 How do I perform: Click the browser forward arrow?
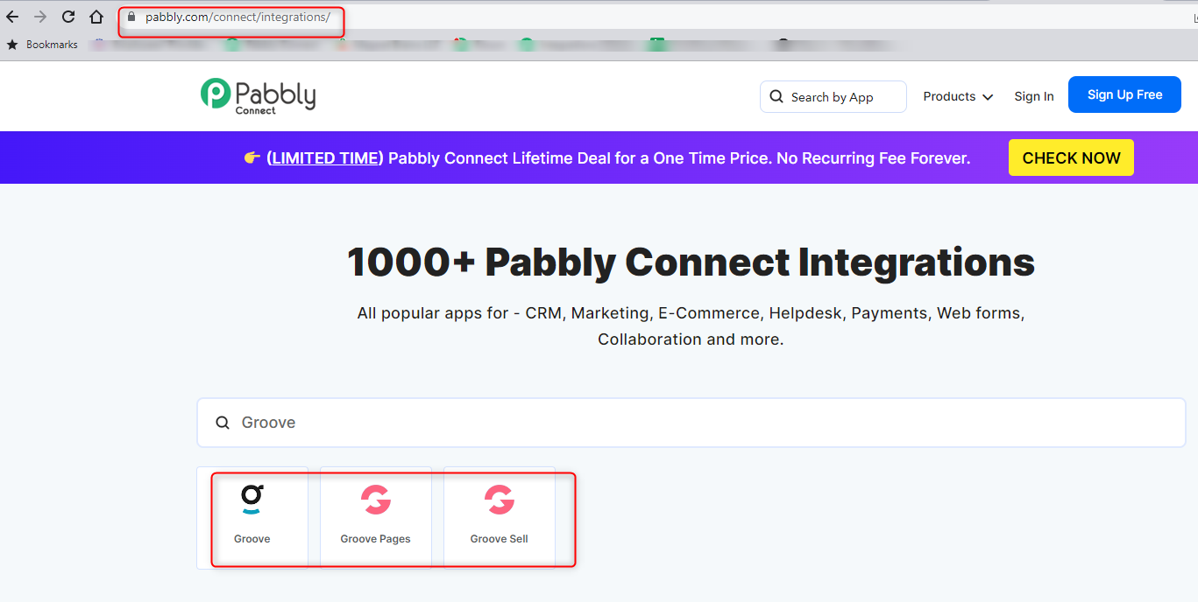pos(40,17)
